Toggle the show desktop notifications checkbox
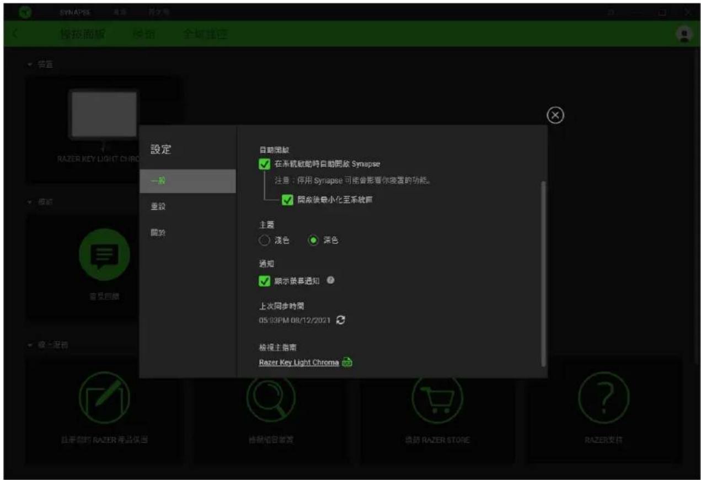 coord(264,281)
